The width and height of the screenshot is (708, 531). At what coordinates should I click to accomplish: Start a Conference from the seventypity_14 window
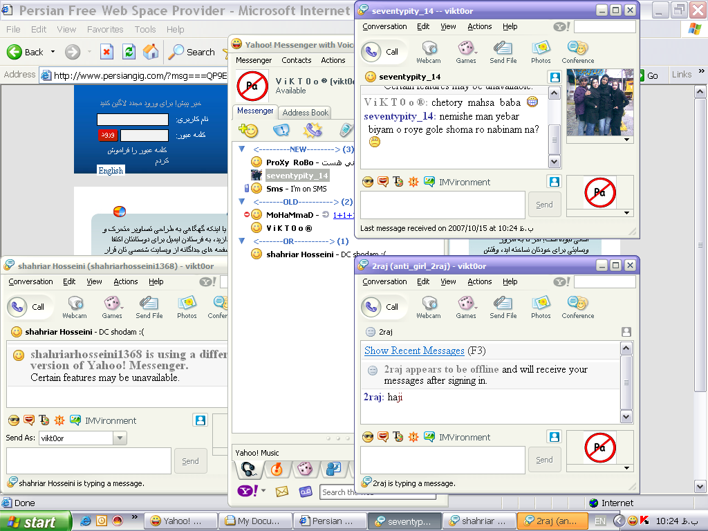[577, 53]
